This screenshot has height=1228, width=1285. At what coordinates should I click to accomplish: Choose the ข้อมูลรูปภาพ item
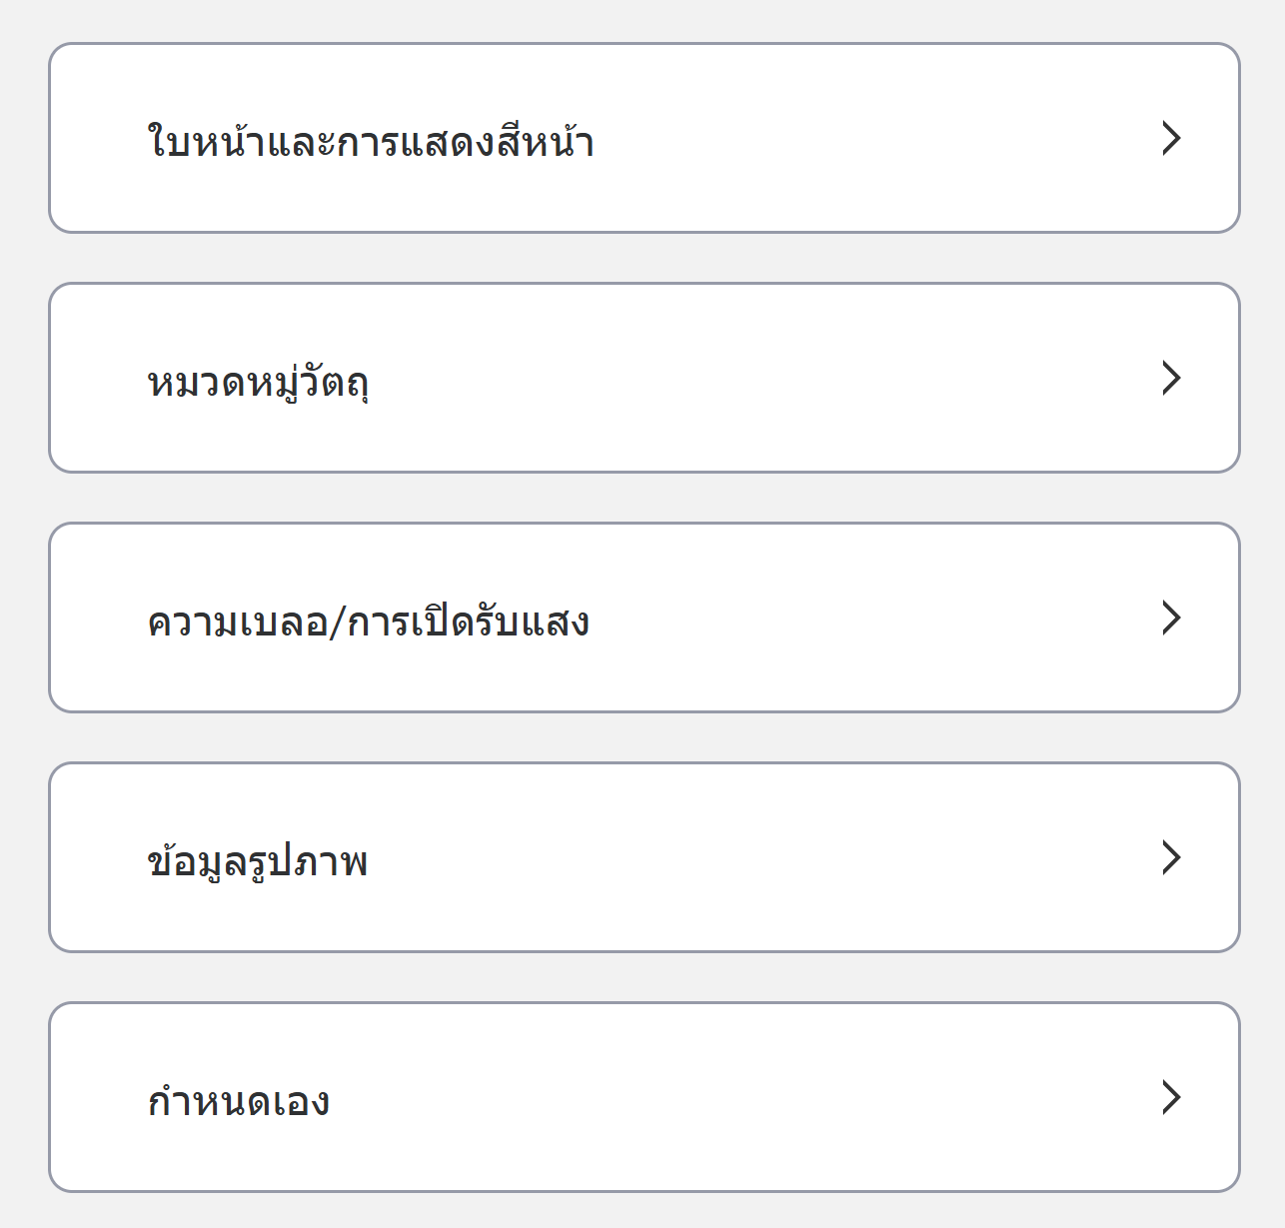[x=643, y=857]
